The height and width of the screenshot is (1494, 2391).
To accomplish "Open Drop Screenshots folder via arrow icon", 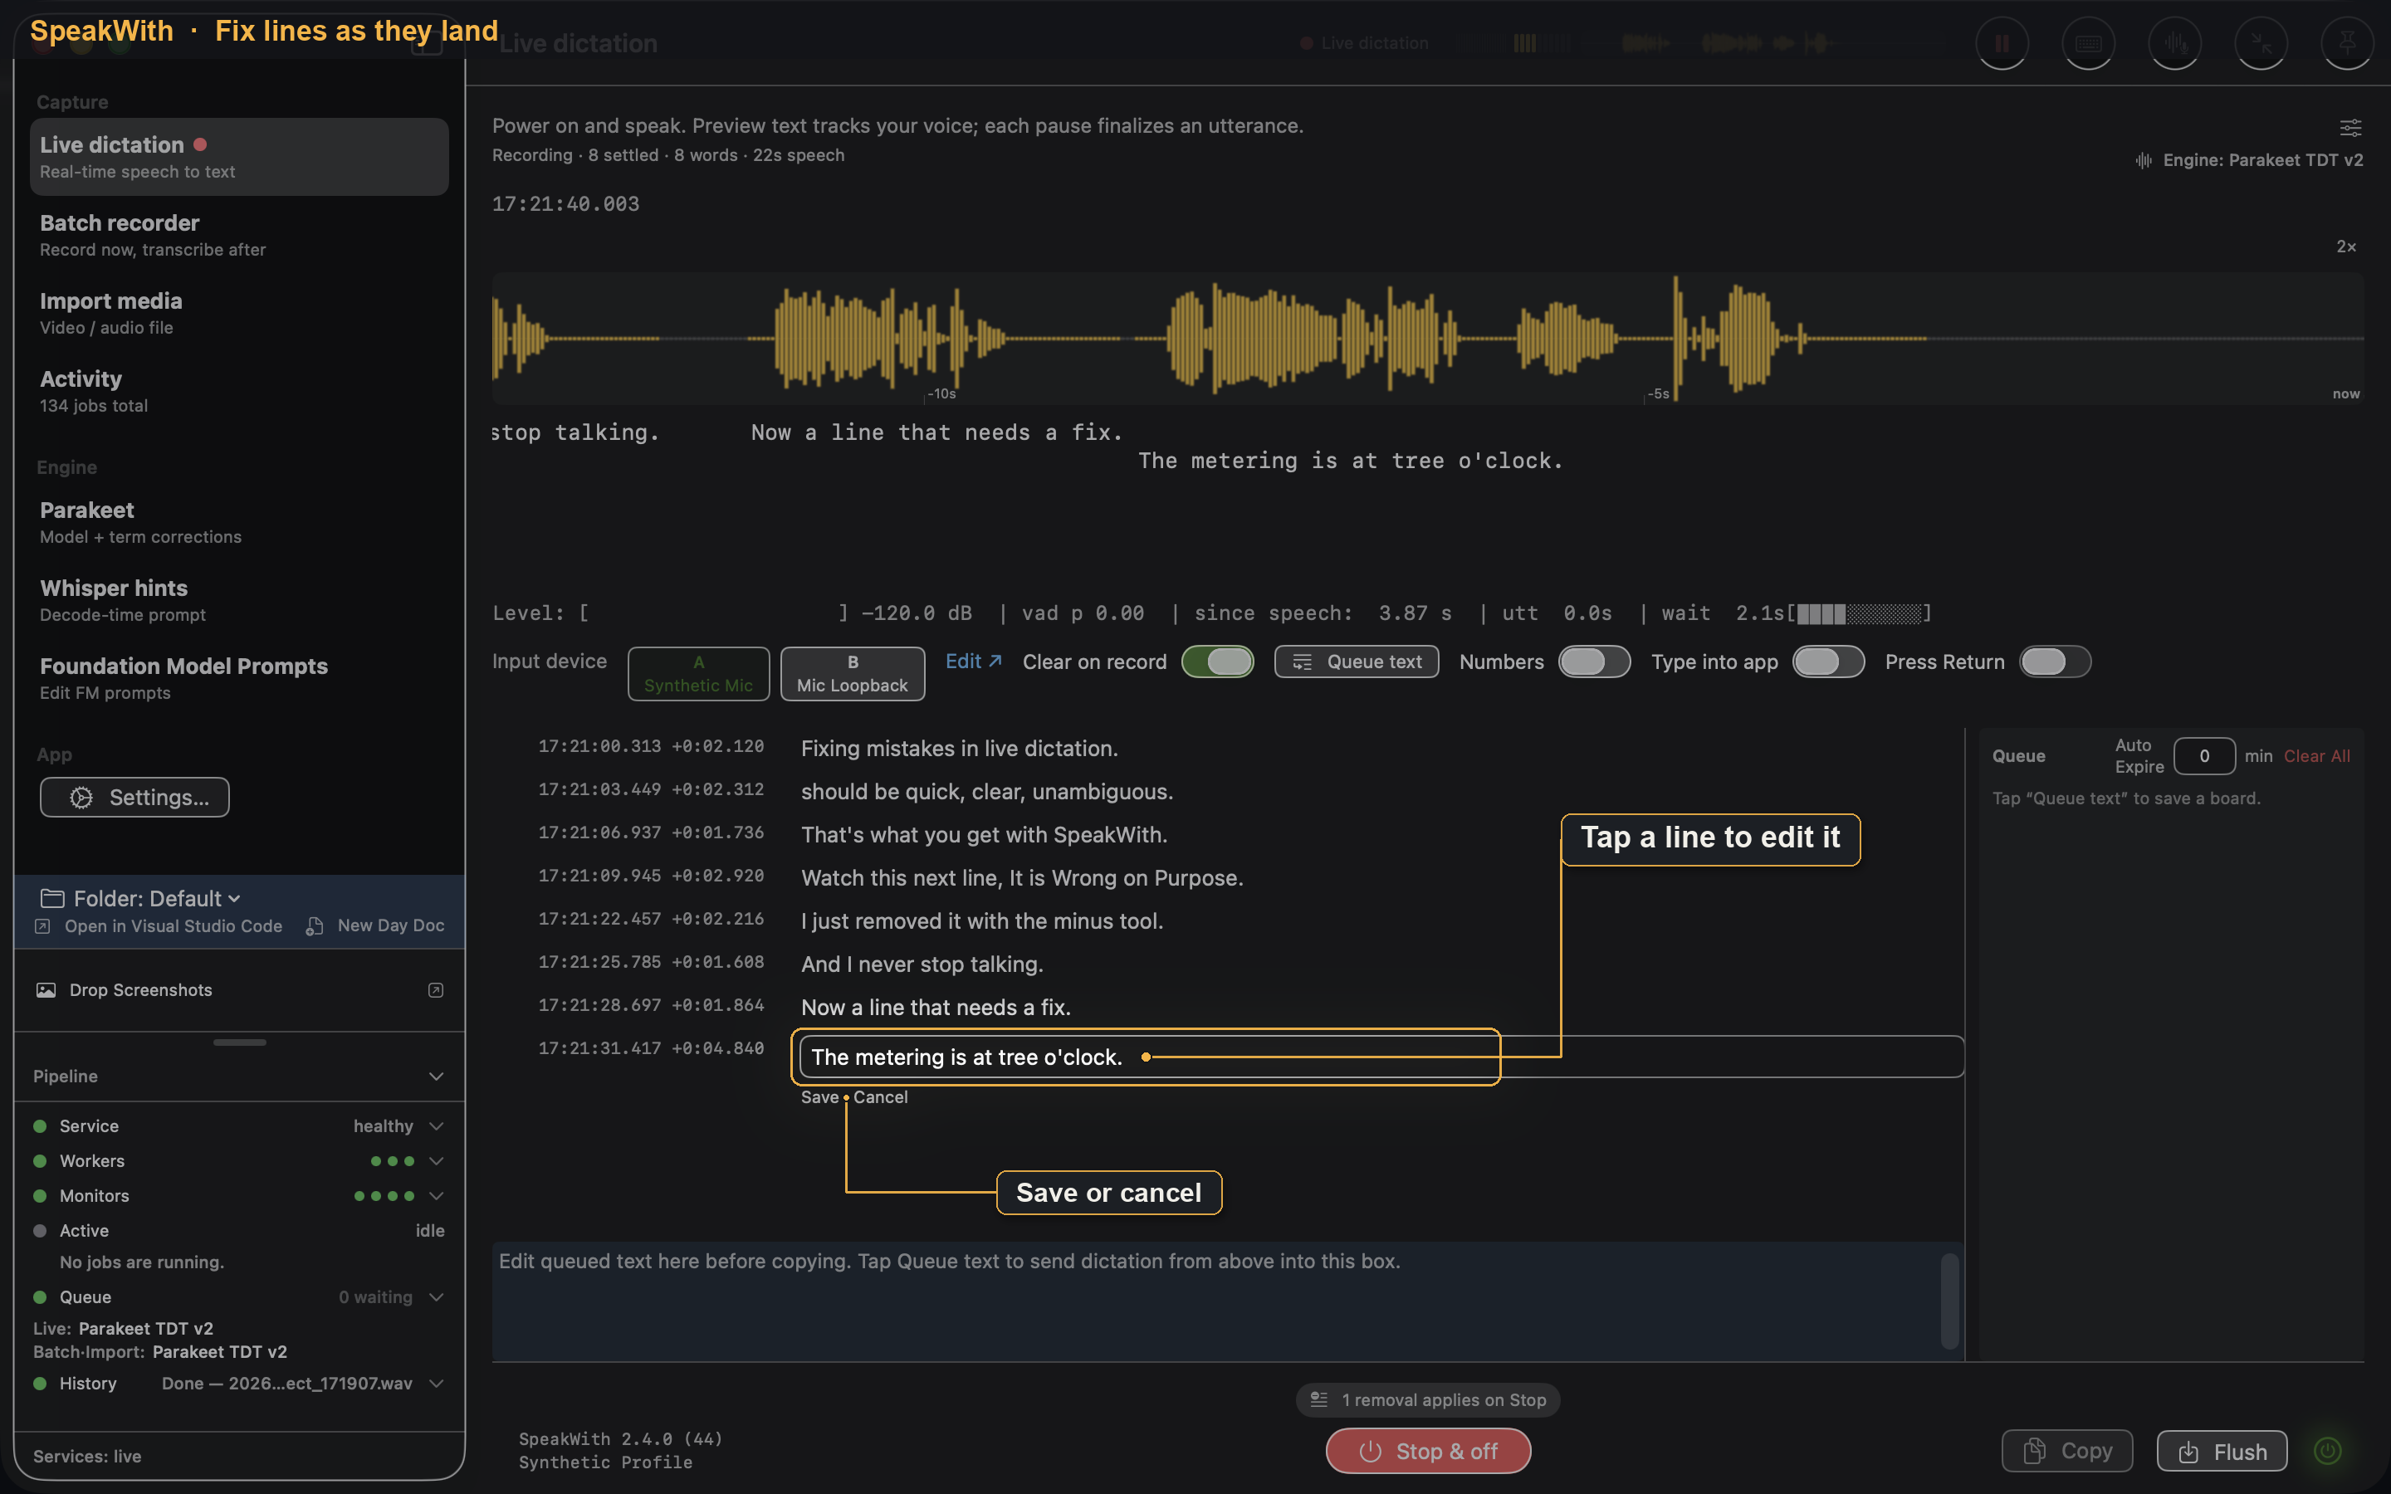I will 436,990.
